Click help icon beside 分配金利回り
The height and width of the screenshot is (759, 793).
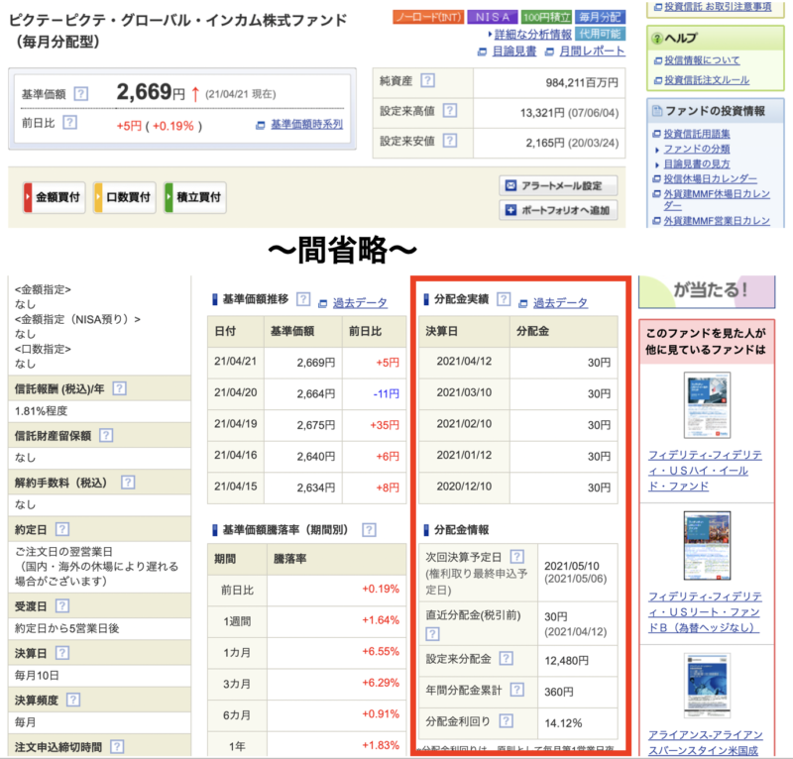506,720
